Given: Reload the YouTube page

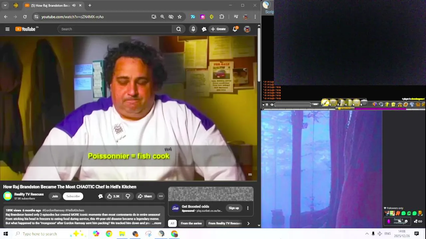Looking at the screenshot, I should (x=25, y=17).
